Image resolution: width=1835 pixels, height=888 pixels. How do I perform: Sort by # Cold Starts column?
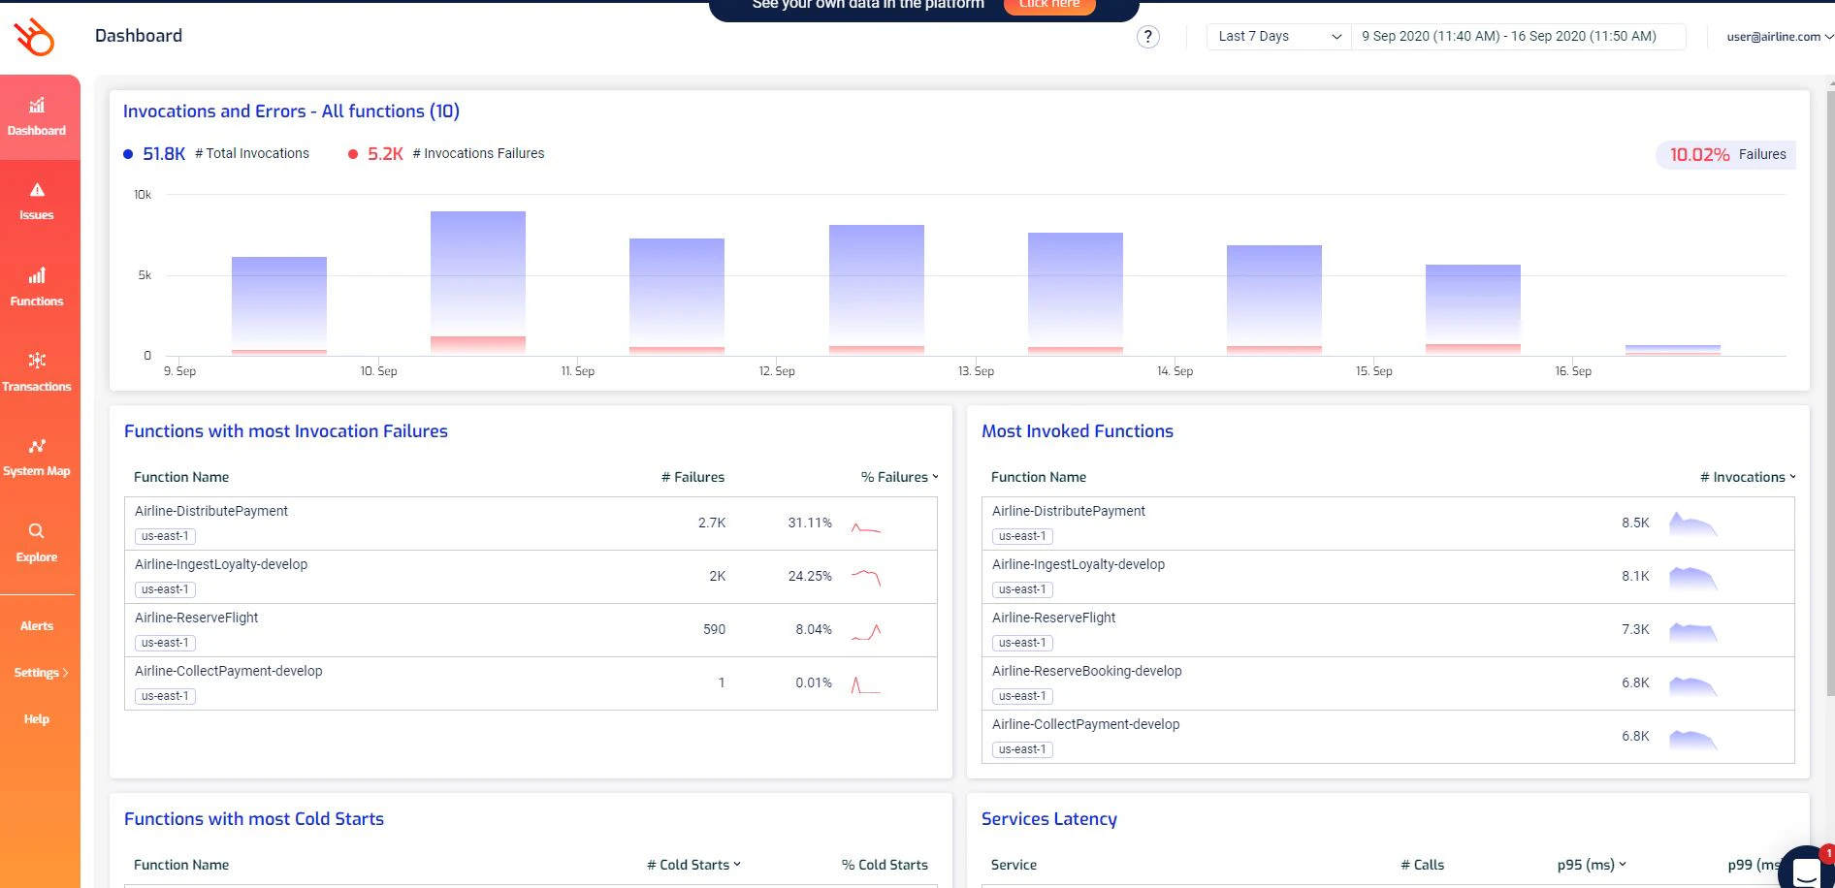coord(693,865)
